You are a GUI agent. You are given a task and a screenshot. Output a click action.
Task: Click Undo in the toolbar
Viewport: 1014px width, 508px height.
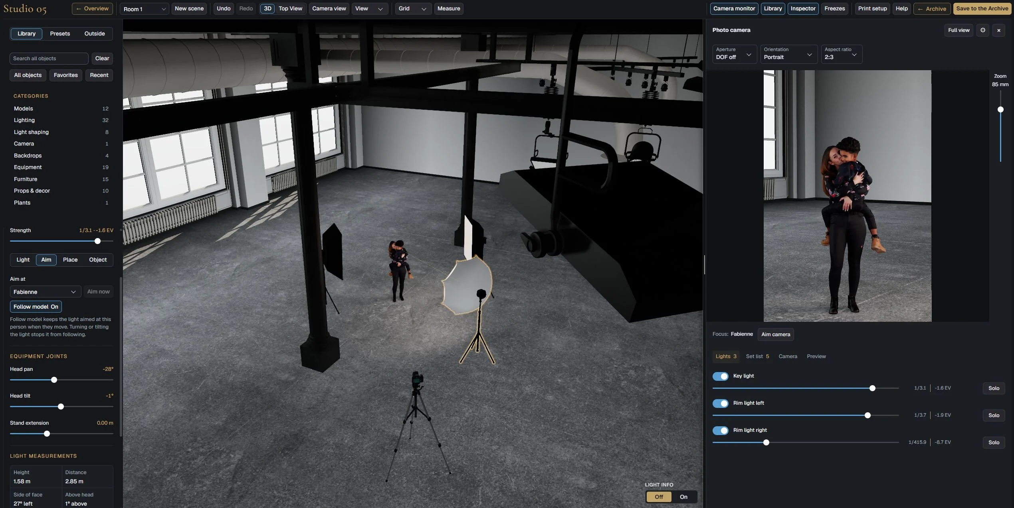click(x=224, y=9)
